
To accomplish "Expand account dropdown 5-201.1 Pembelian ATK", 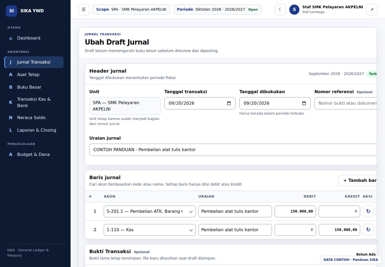I will click(x=150, y=211).
